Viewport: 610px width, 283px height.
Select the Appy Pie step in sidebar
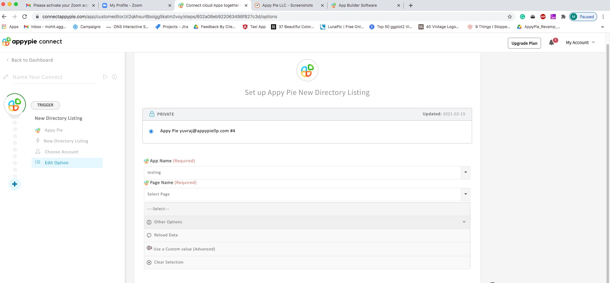54,130
